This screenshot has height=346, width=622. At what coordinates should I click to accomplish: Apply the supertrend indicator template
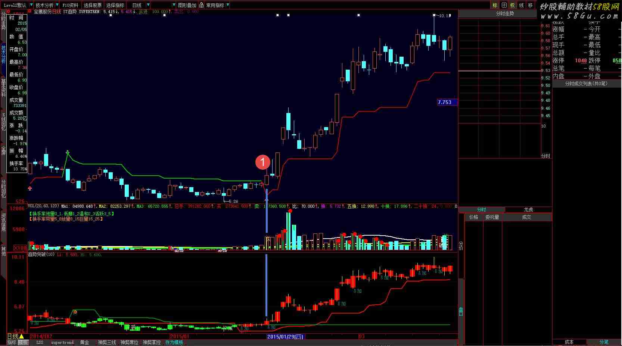[x=62, y=342]
